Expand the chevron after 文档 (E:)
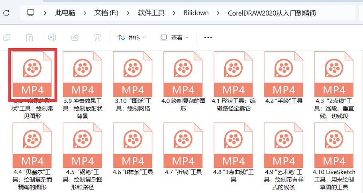363x193 pixels. point(128,13)
